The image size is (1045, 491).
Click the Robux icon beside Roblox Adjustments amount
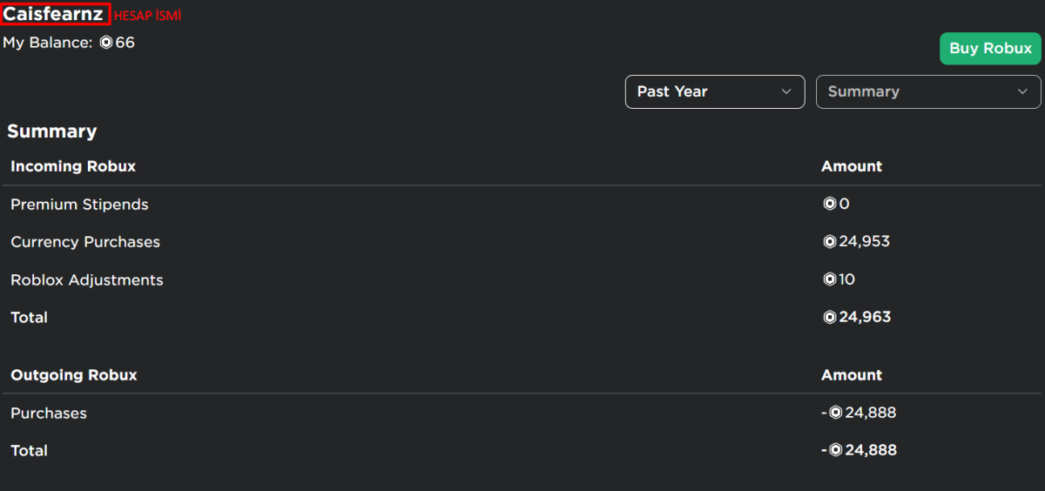[x=830, y=279]
